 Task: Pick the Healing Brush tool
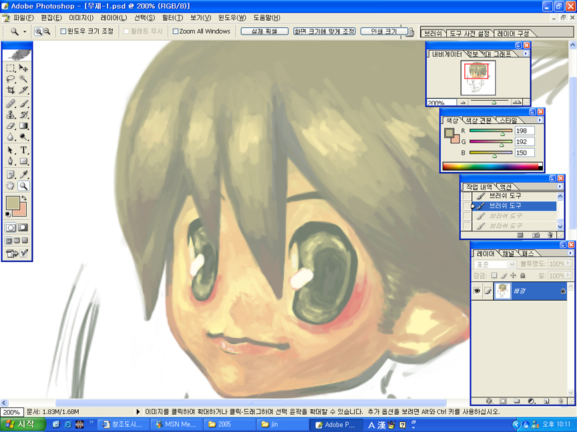11,103
